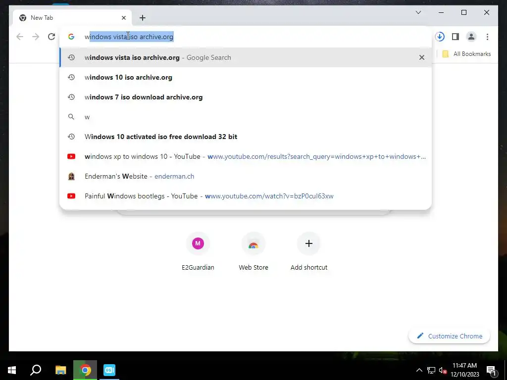Choose suggestion windows 7 iso download archive.org
Screen dimensions: 507x380
246,97
